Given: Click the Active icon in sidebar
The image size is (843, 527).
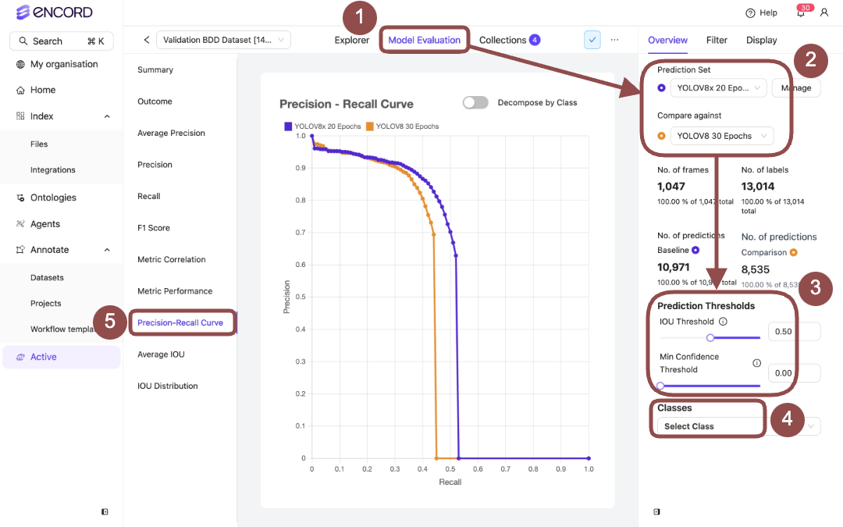Looking at the screenshot, I should (20, 357).
